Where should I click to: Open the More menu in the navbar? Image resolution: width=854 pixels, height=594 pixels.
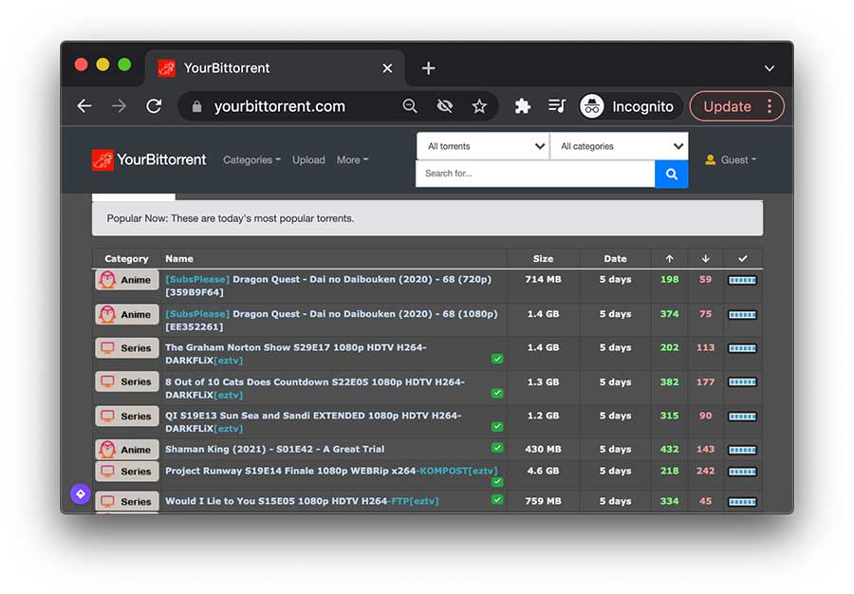click(x=352, y=159)
